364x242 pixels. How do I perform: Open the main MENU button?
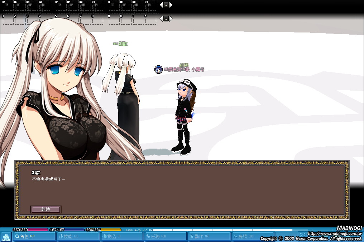(x=6, y=237)
